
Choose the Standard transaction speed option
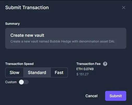[37, 72]
